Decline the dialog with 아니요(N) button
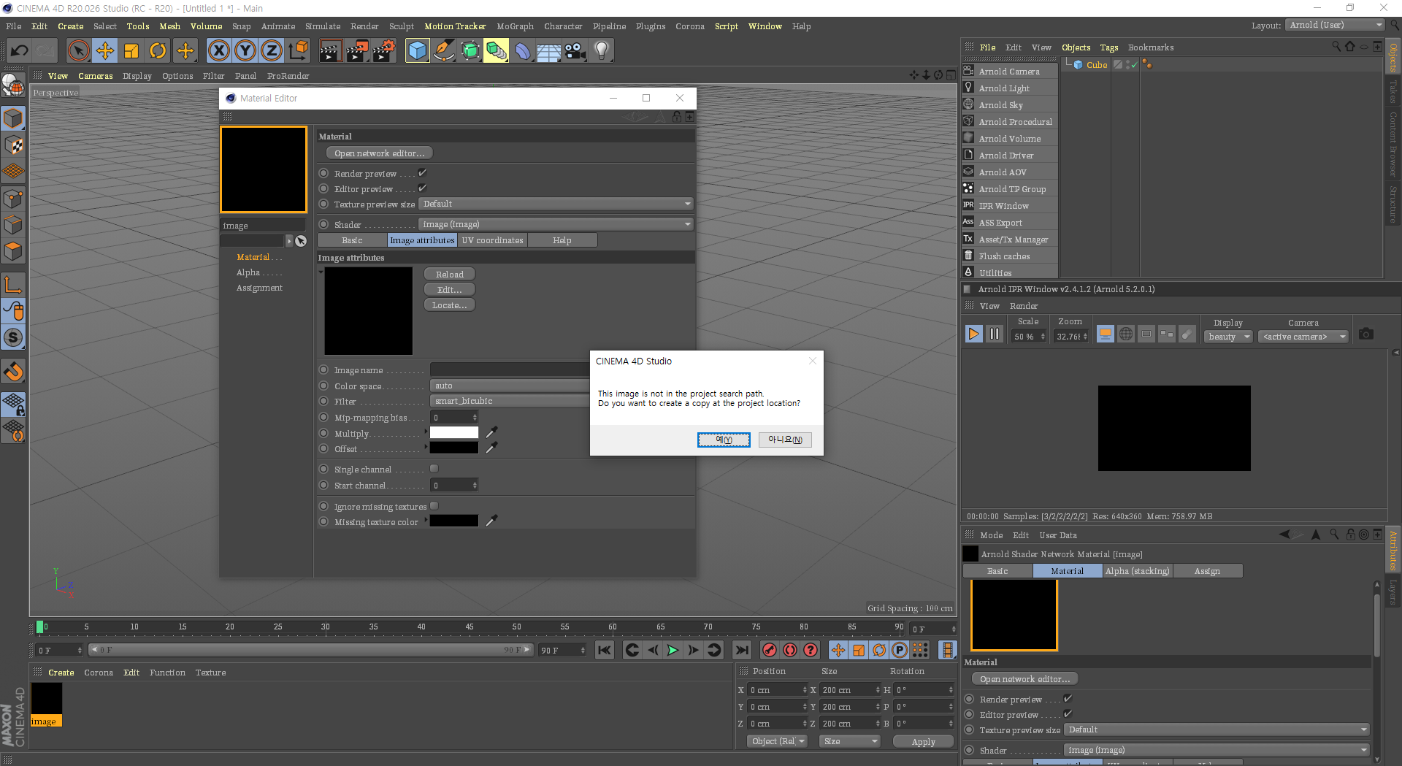This screenshot has width=1402, height=766. 785,440
